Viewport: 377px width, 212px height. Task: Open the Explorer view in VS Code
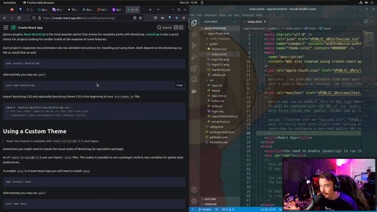click(x=194, y=22)
